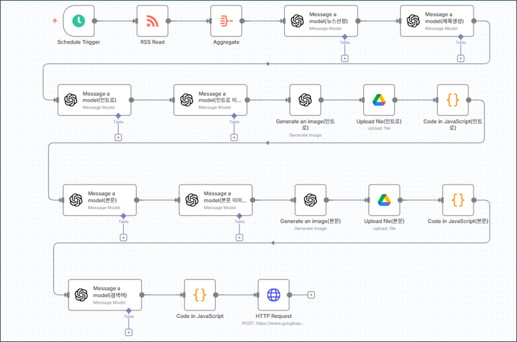This screenshot has height=342, width=517.
Task: Select the Schedule Trigger clock node
Action: (x=78, y=21)
